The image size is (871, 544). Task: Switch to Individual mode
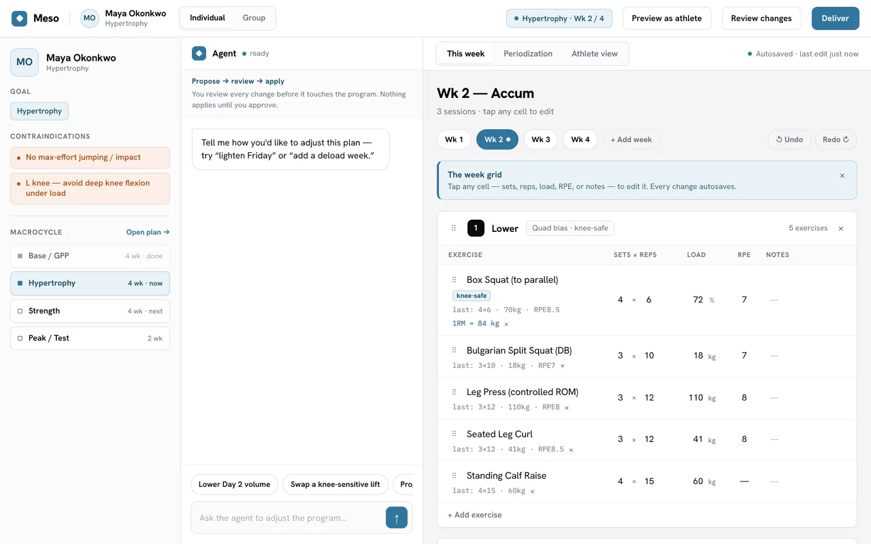tap(208, 18)
